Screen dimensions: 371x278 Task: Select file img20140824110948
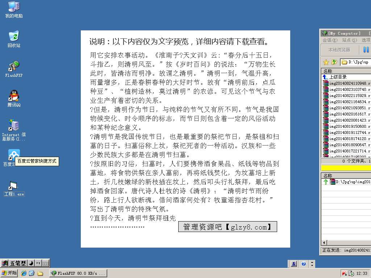347,83
